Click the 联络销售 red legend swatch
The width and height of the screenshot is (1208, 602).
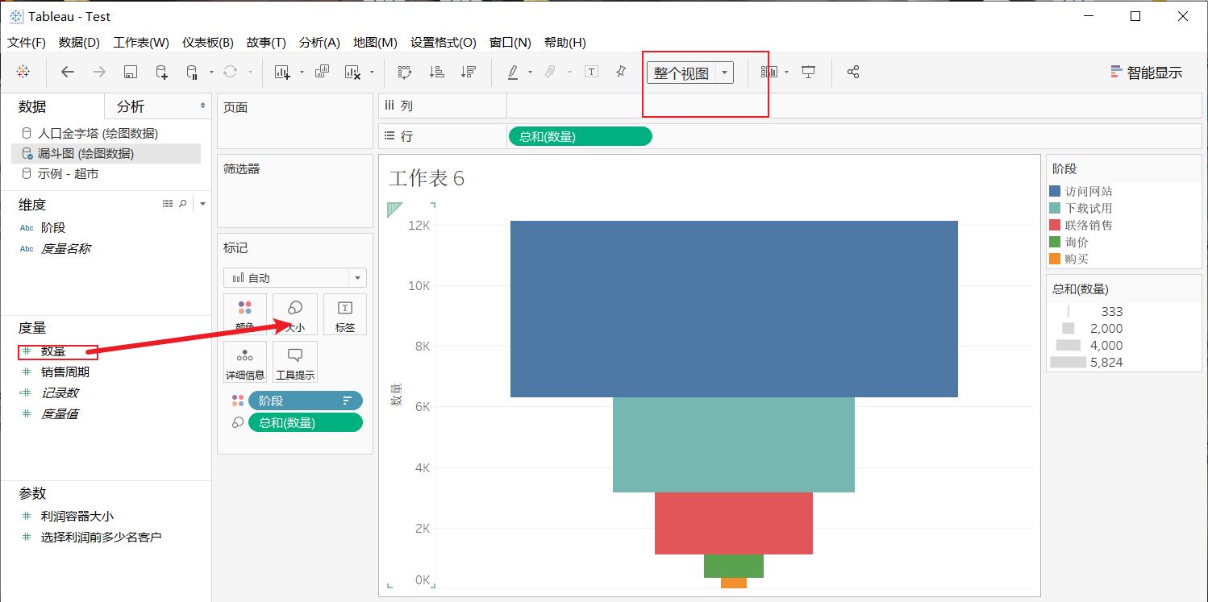pyautogui.click(x=1054, y=225)
